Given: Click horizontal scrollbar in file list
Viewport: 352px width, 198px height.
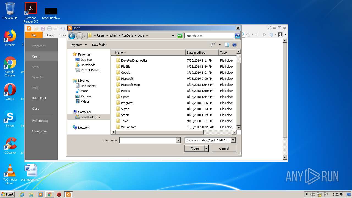Looking at the screenshot, I should (x=159, y=132).
